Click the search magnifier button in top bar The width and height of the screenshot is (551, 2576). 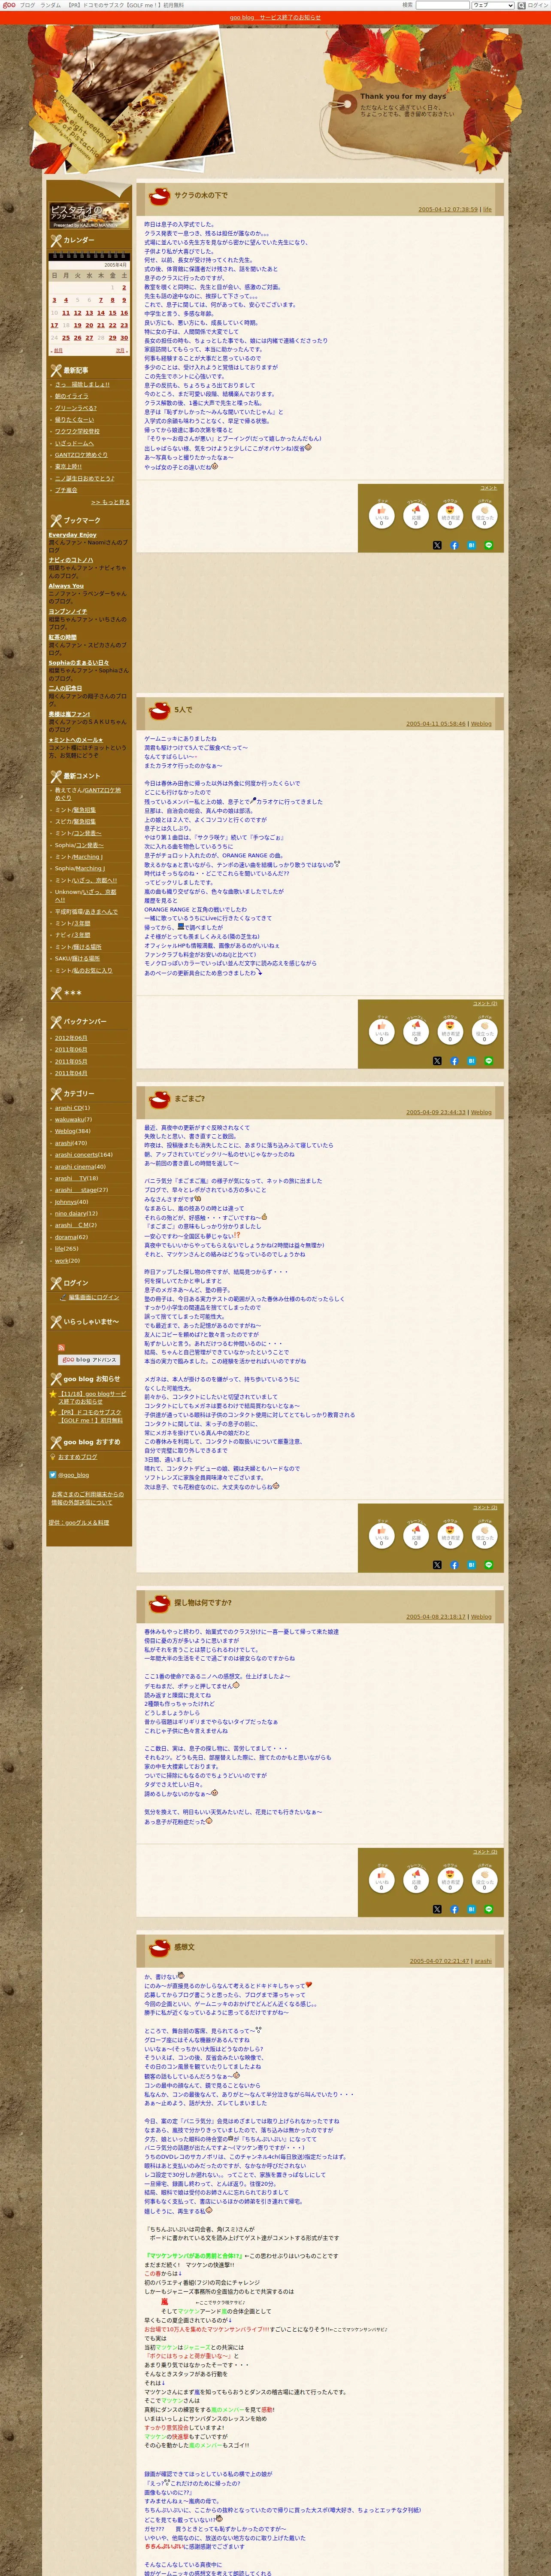(x=521, y=5)
